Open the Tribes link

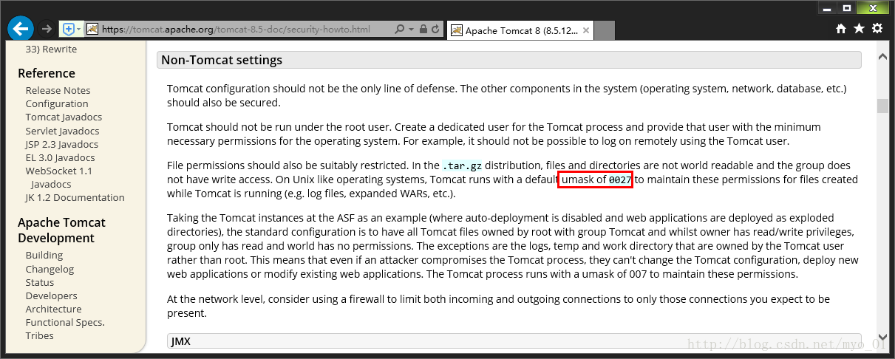[39, 335]
